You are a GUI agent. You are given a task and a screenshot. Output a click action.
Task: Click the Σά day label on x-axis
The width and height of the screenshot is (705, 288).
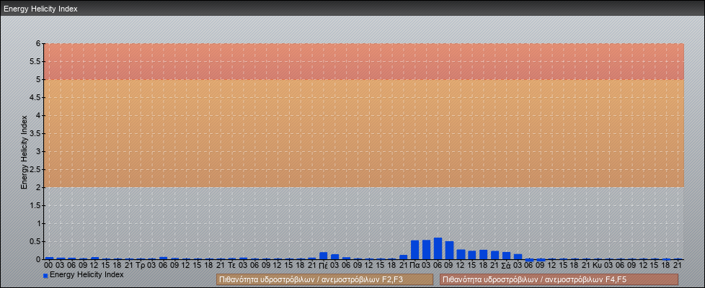pos(506,266)
